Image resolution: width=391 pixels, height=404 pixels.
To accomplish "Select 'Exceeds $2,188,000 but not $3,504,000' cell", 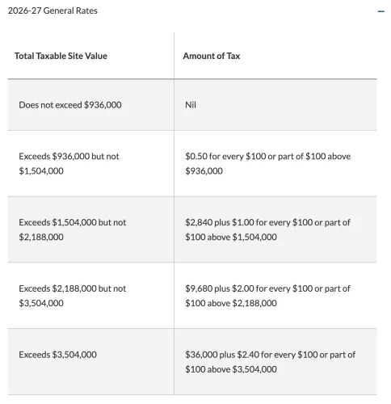I will pos(91,296).
